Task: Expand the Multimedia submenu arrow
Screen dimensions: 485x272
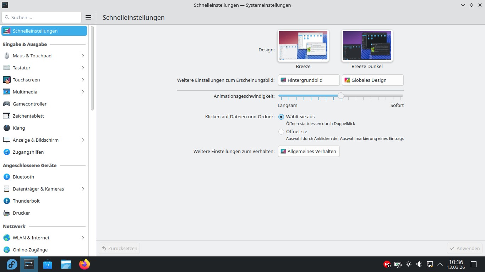Action: (82, 92)
